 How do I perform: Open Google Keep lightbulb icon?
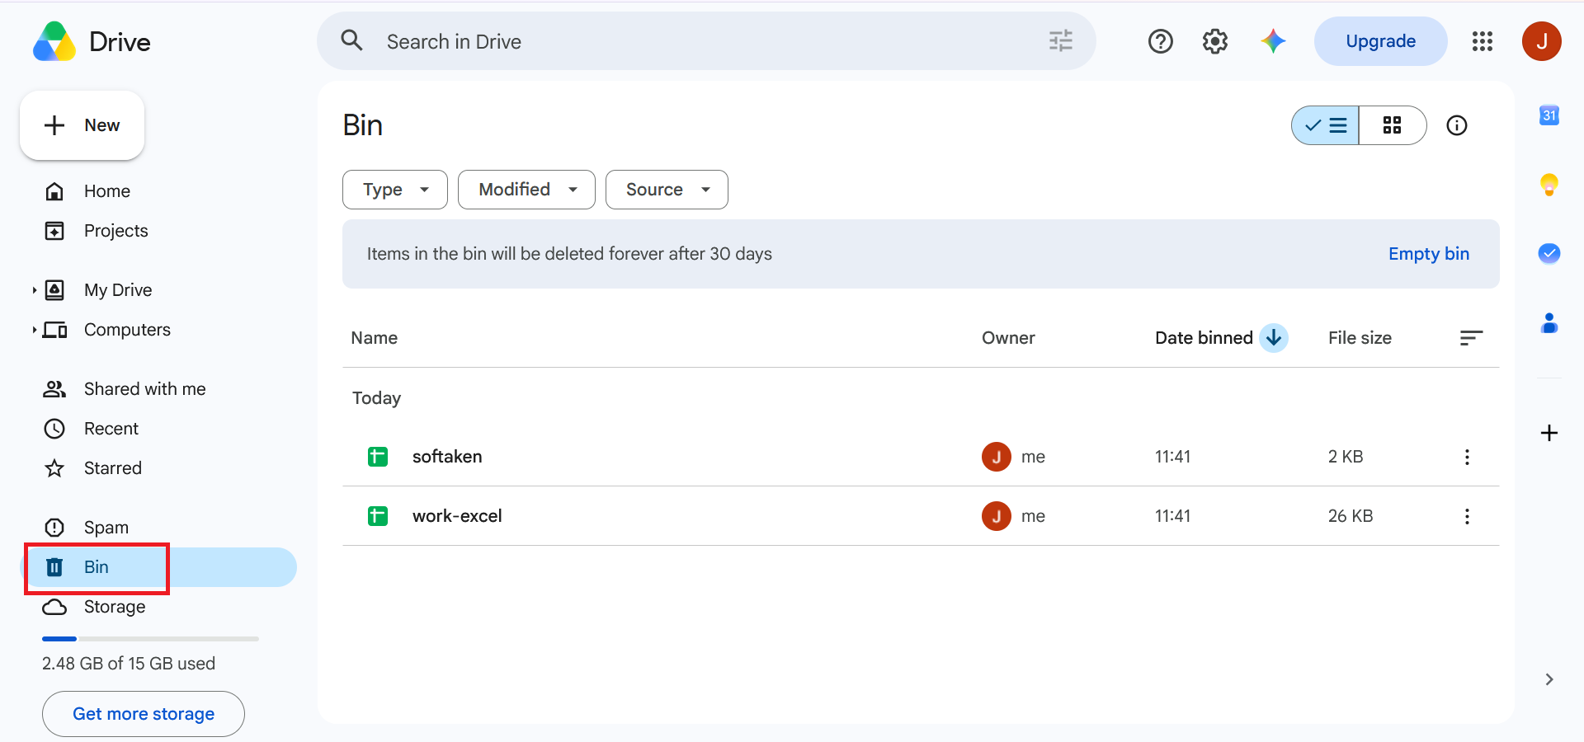coord(1549,185)
